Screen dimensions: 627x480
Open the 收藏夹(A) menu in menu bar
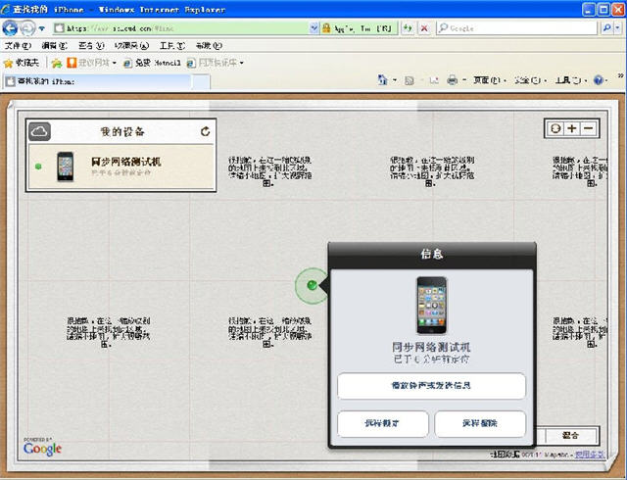131,46
